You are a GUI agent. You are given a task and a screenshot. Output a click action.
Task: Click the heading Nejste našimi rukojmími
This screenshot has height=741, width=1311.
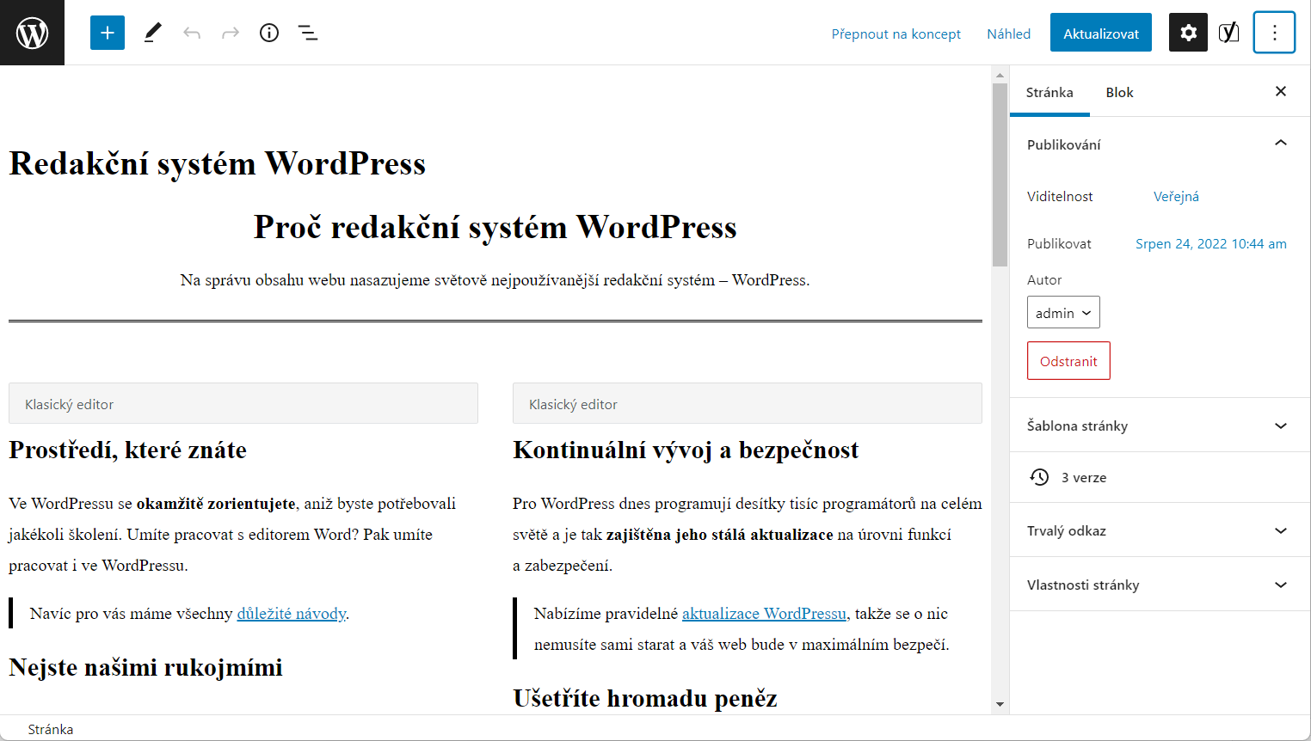point(145,668)
